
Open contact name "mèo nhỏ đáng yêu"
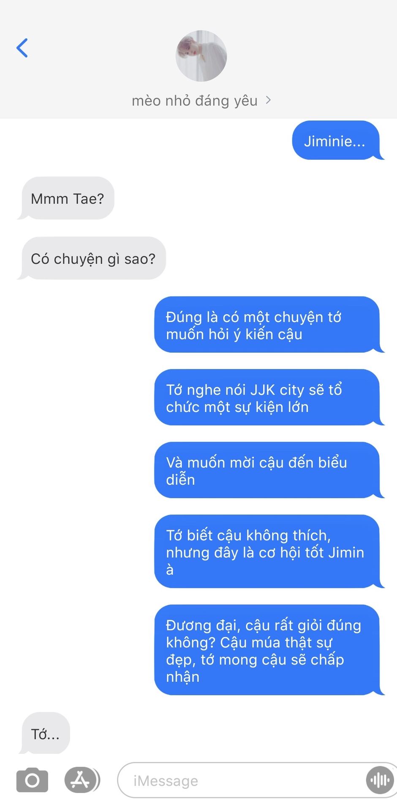pyautogui.click(x=195, y=101)
